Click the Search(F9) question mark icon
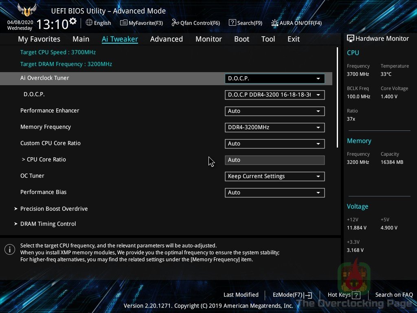 232,23
